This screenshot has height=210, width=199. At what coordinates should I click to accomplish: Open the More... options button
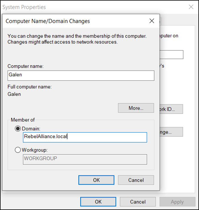point(136,108)
